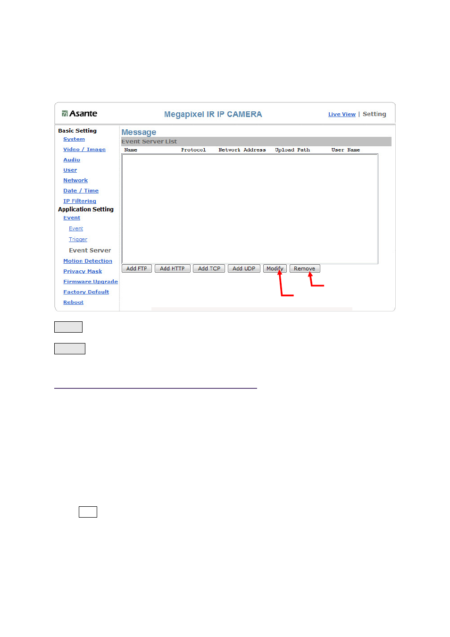Go to Motion Detection page

tap(88, 261)
